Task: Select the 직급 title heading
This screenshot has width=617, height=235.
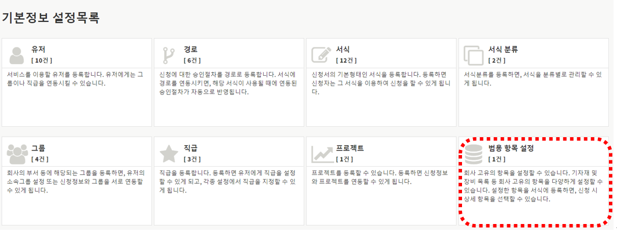Action: [x=191, y=148]
